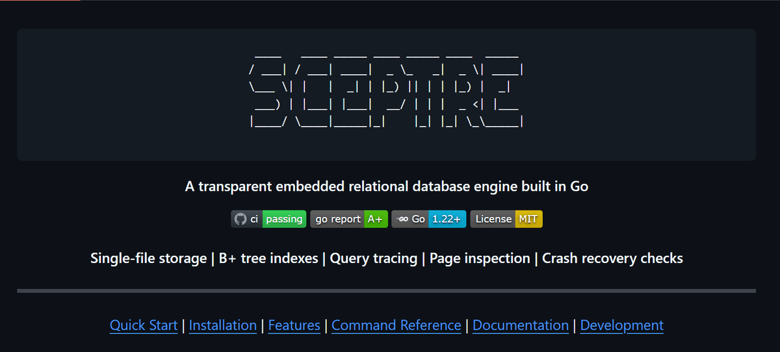Jump to the Installation section

click(x=223, y=325)
